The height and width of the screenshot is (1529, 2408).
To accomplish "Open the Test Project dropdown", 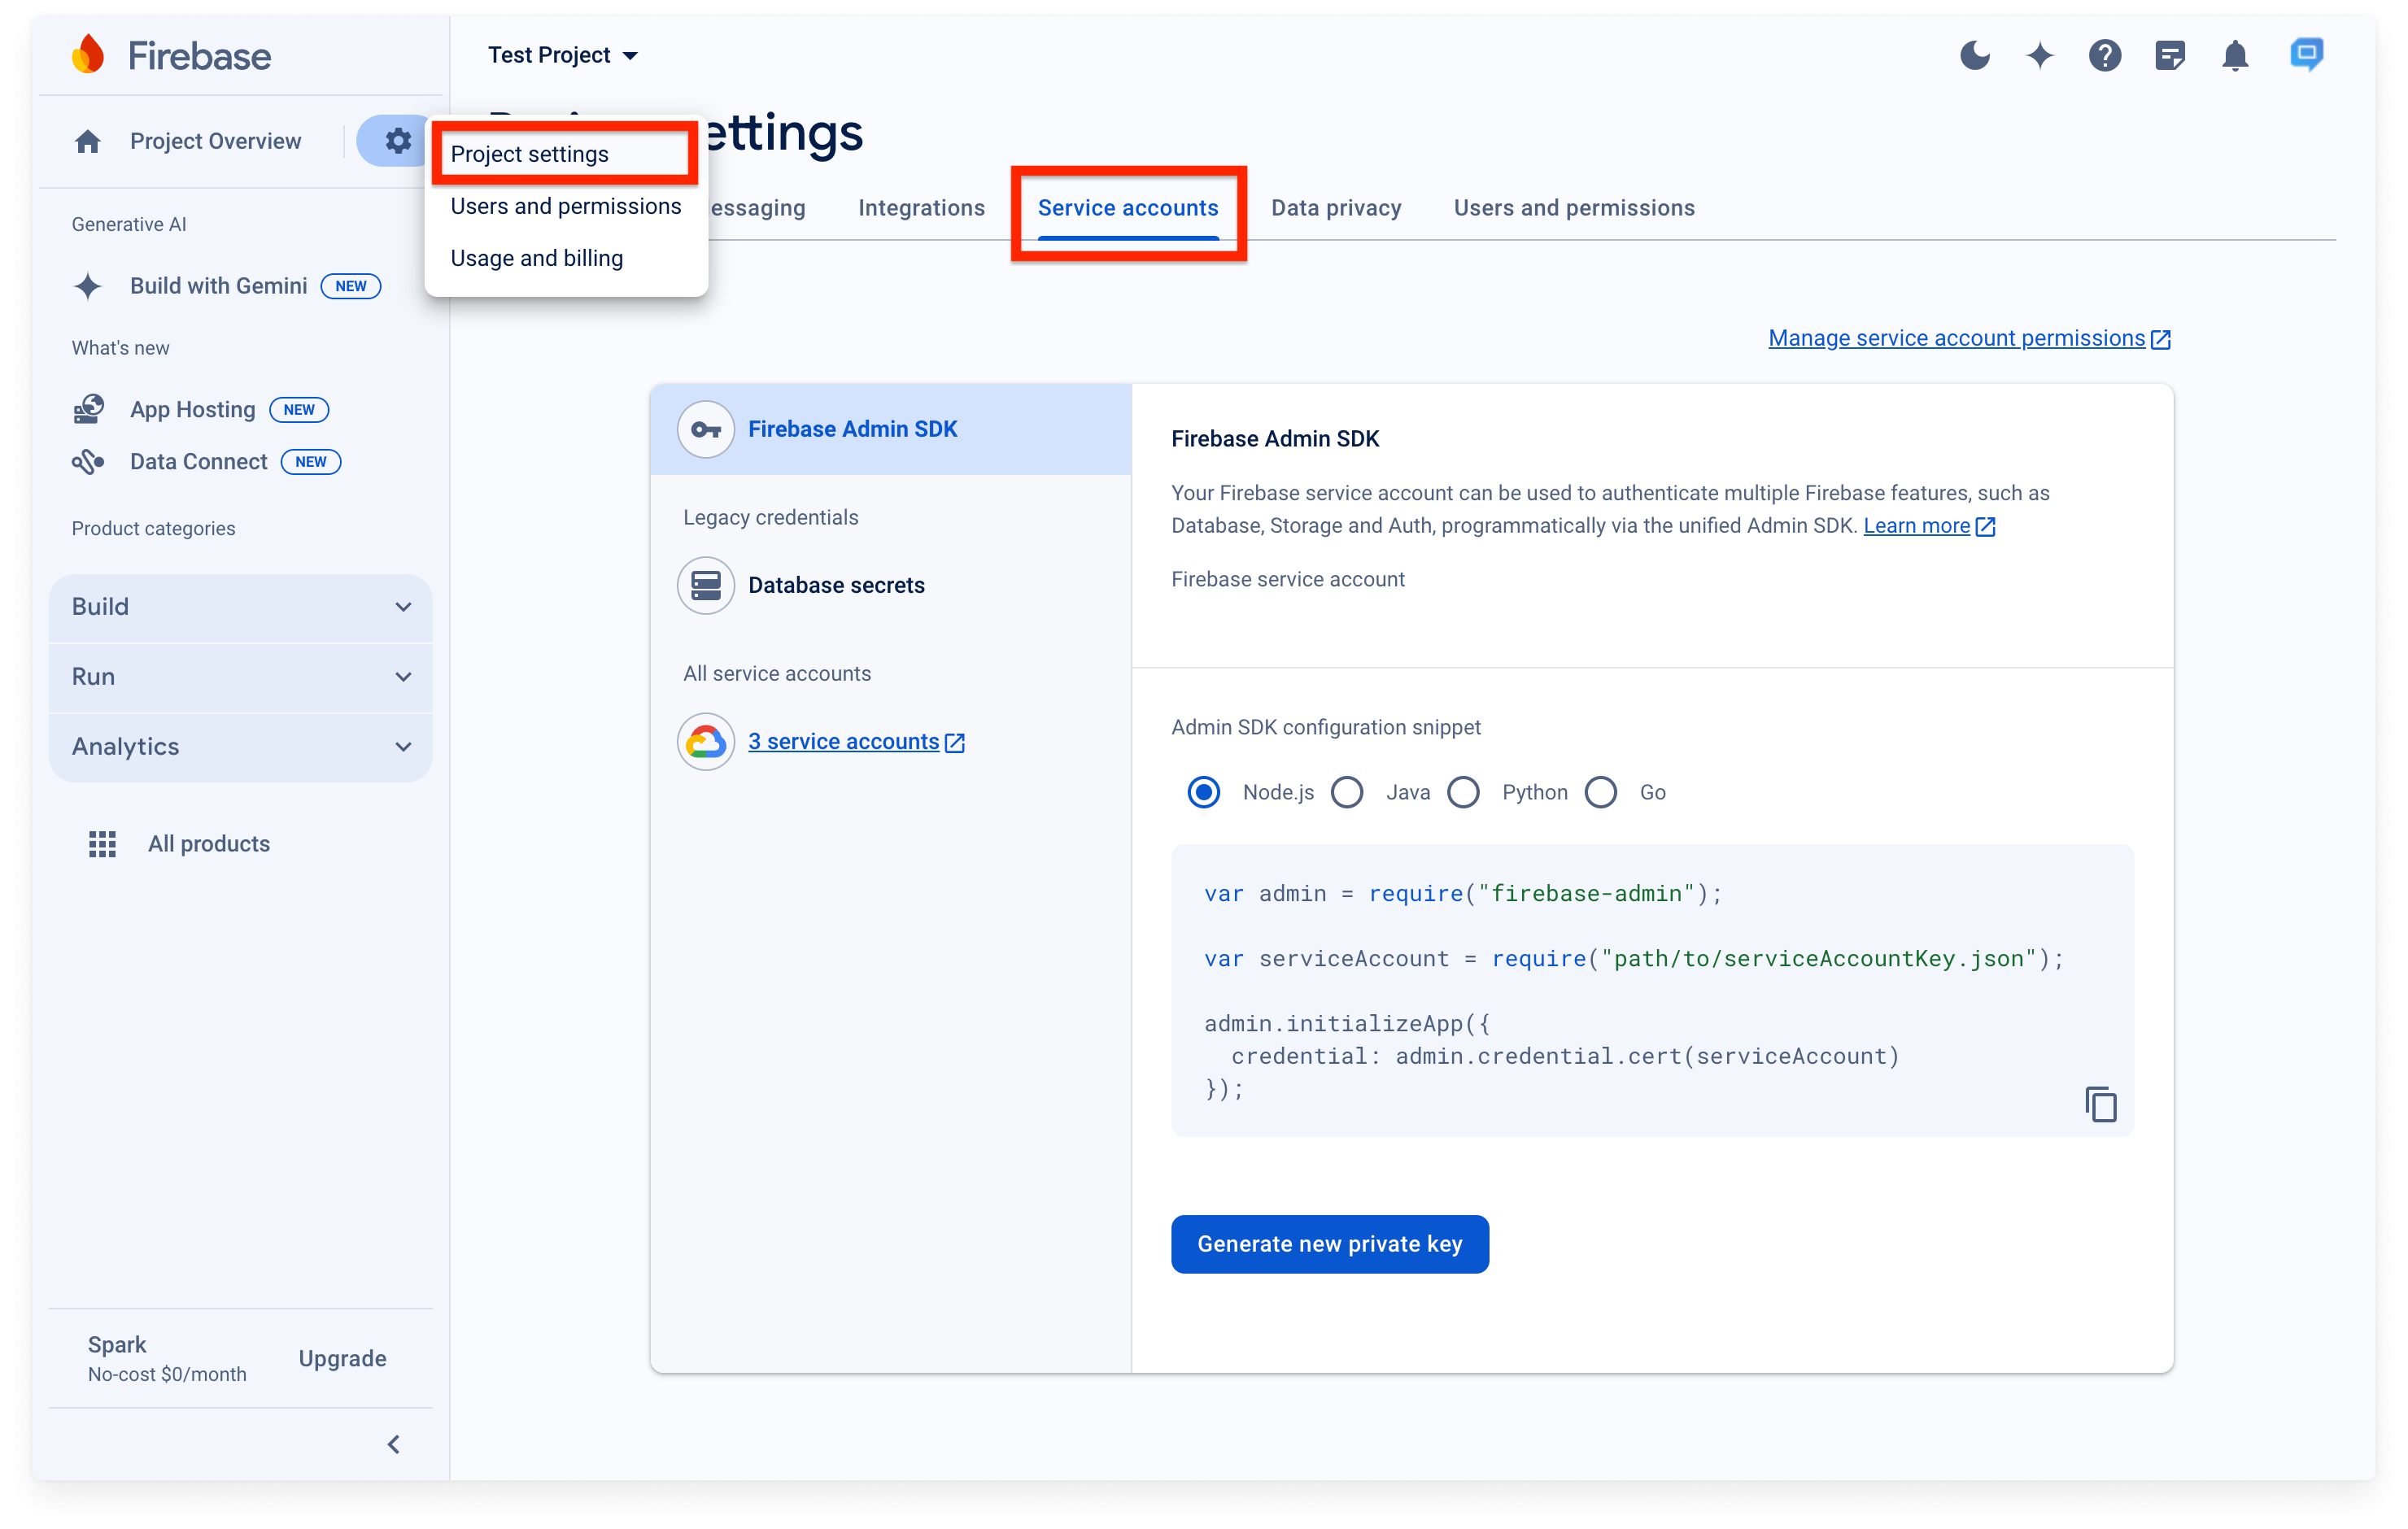I will point(563,55).
